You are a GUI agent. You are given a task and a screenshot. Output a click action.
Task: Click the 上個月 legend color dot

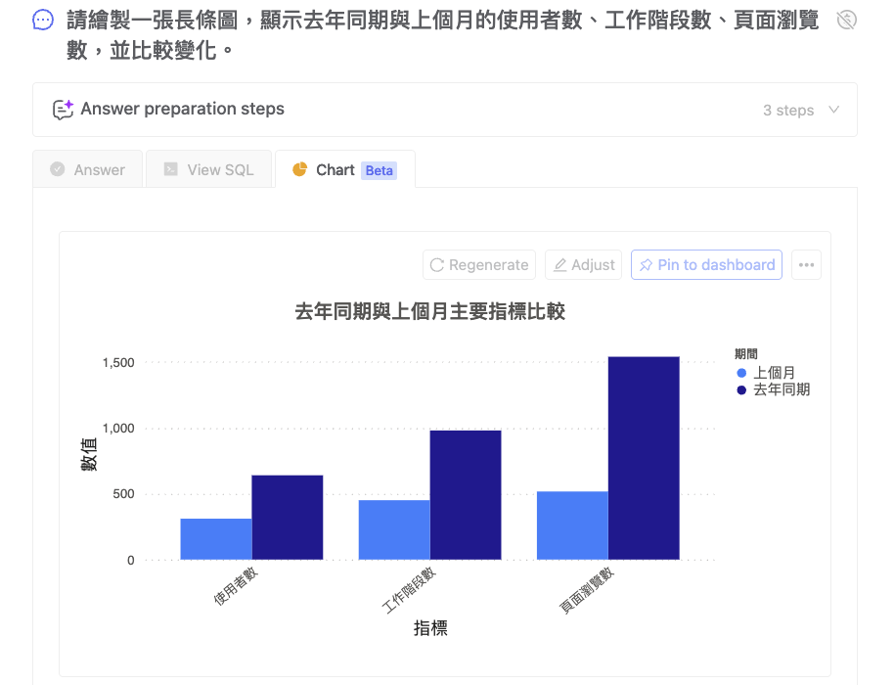741,373
